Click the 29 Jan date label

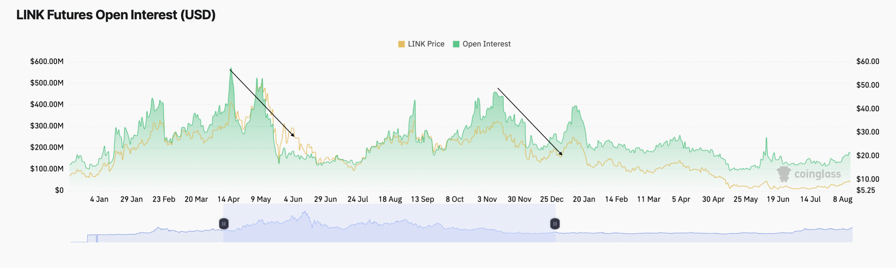pos(131,199)
